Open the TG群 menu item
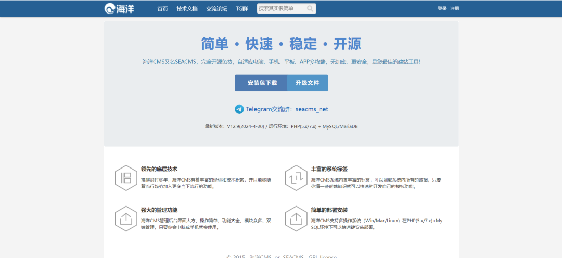Viewport: 562px width, 258px height. [242, 9]
